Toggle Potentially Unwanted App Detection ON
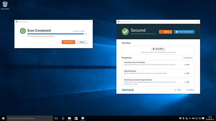This screenshot has width=216, height=121. click(x=187, y=82)
